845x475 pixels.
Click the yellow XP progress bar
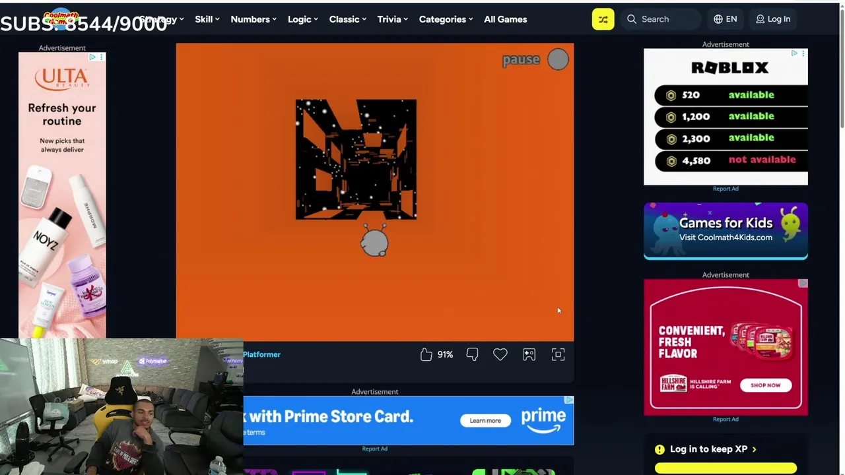click(x=726, y=468)
